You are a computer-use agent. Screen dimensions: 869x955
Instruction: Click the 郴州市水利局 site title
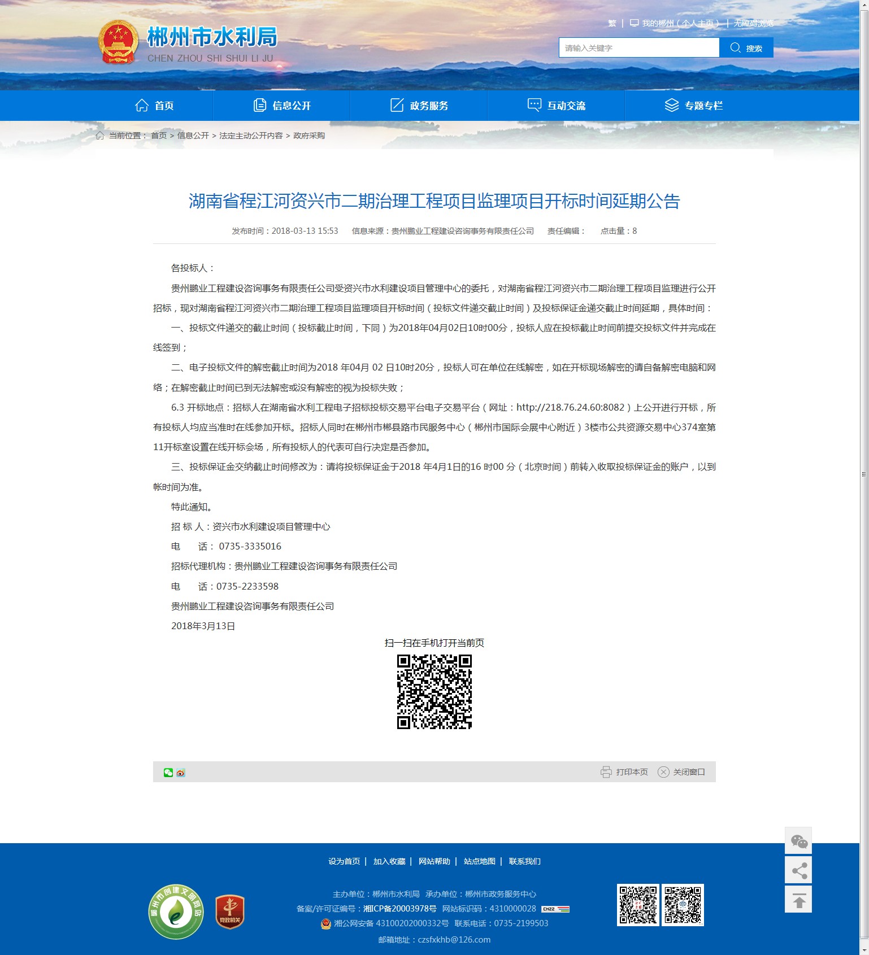tap(212, 37)
